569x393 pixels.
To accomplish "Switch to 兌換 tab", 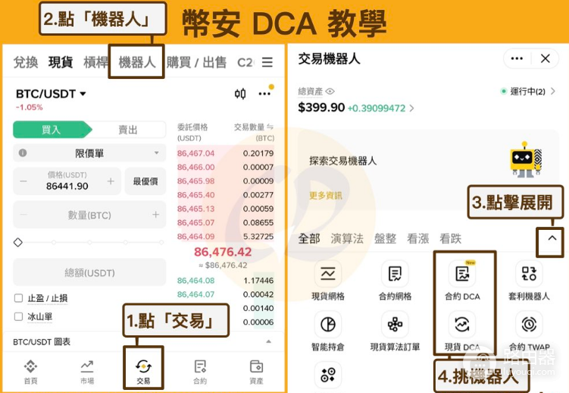I will pos(26,62).
